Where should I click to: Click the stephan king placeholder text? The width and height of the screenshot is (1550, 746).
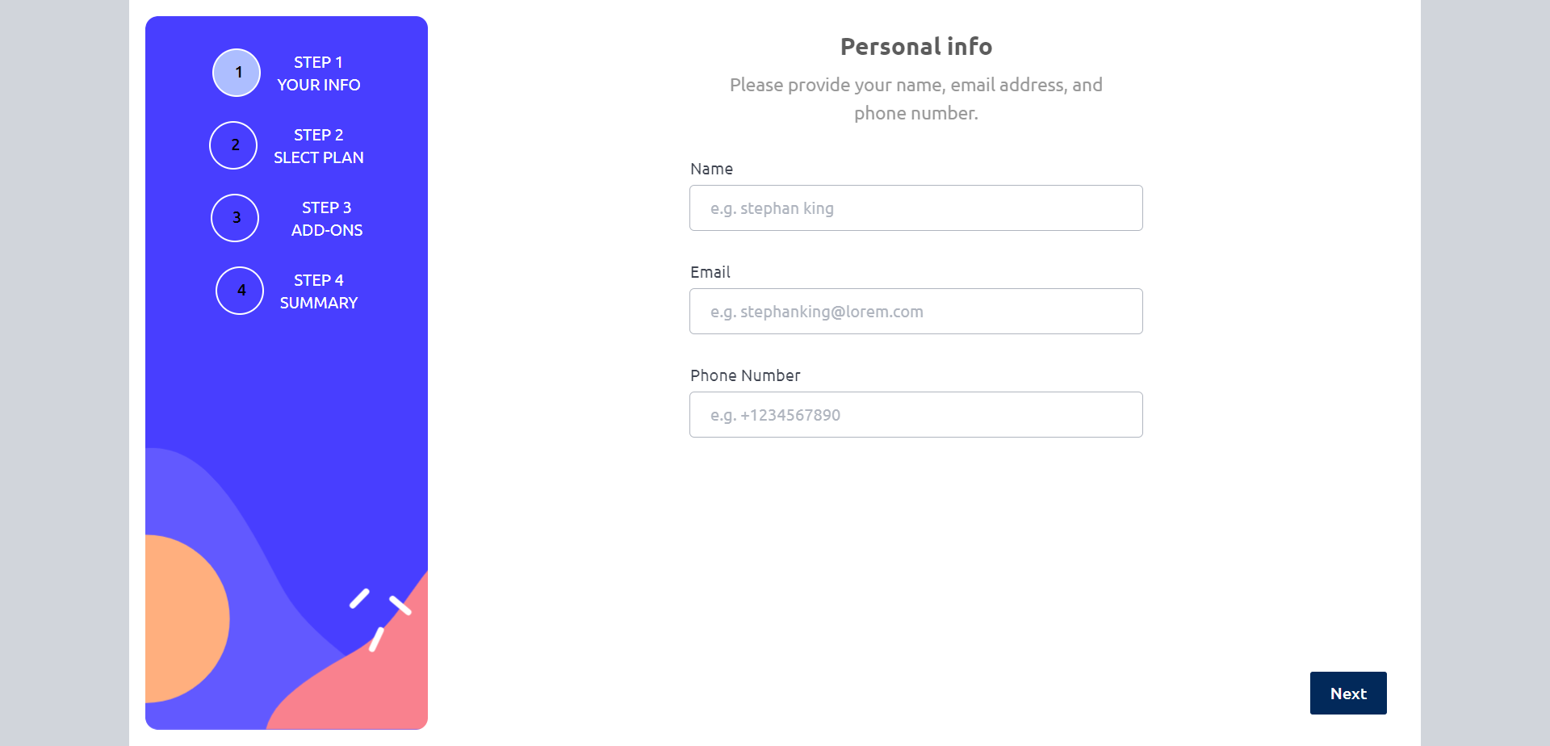click(x=772, y=207)
